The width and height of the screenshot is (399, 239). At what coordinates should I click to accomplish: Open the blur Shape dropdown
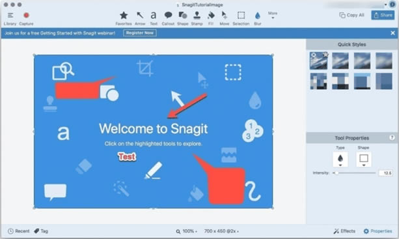(x=364, y=160)
